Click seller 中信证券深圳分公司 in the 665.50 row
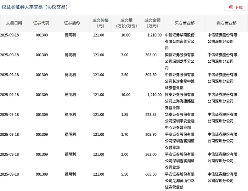248x191 pixels. pyautogui.click(x=222, y=178)
